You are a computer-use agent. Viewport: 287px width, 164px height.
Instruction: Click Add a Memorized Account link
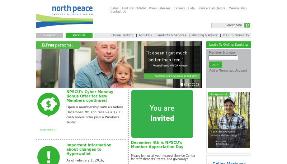(228, 70)
